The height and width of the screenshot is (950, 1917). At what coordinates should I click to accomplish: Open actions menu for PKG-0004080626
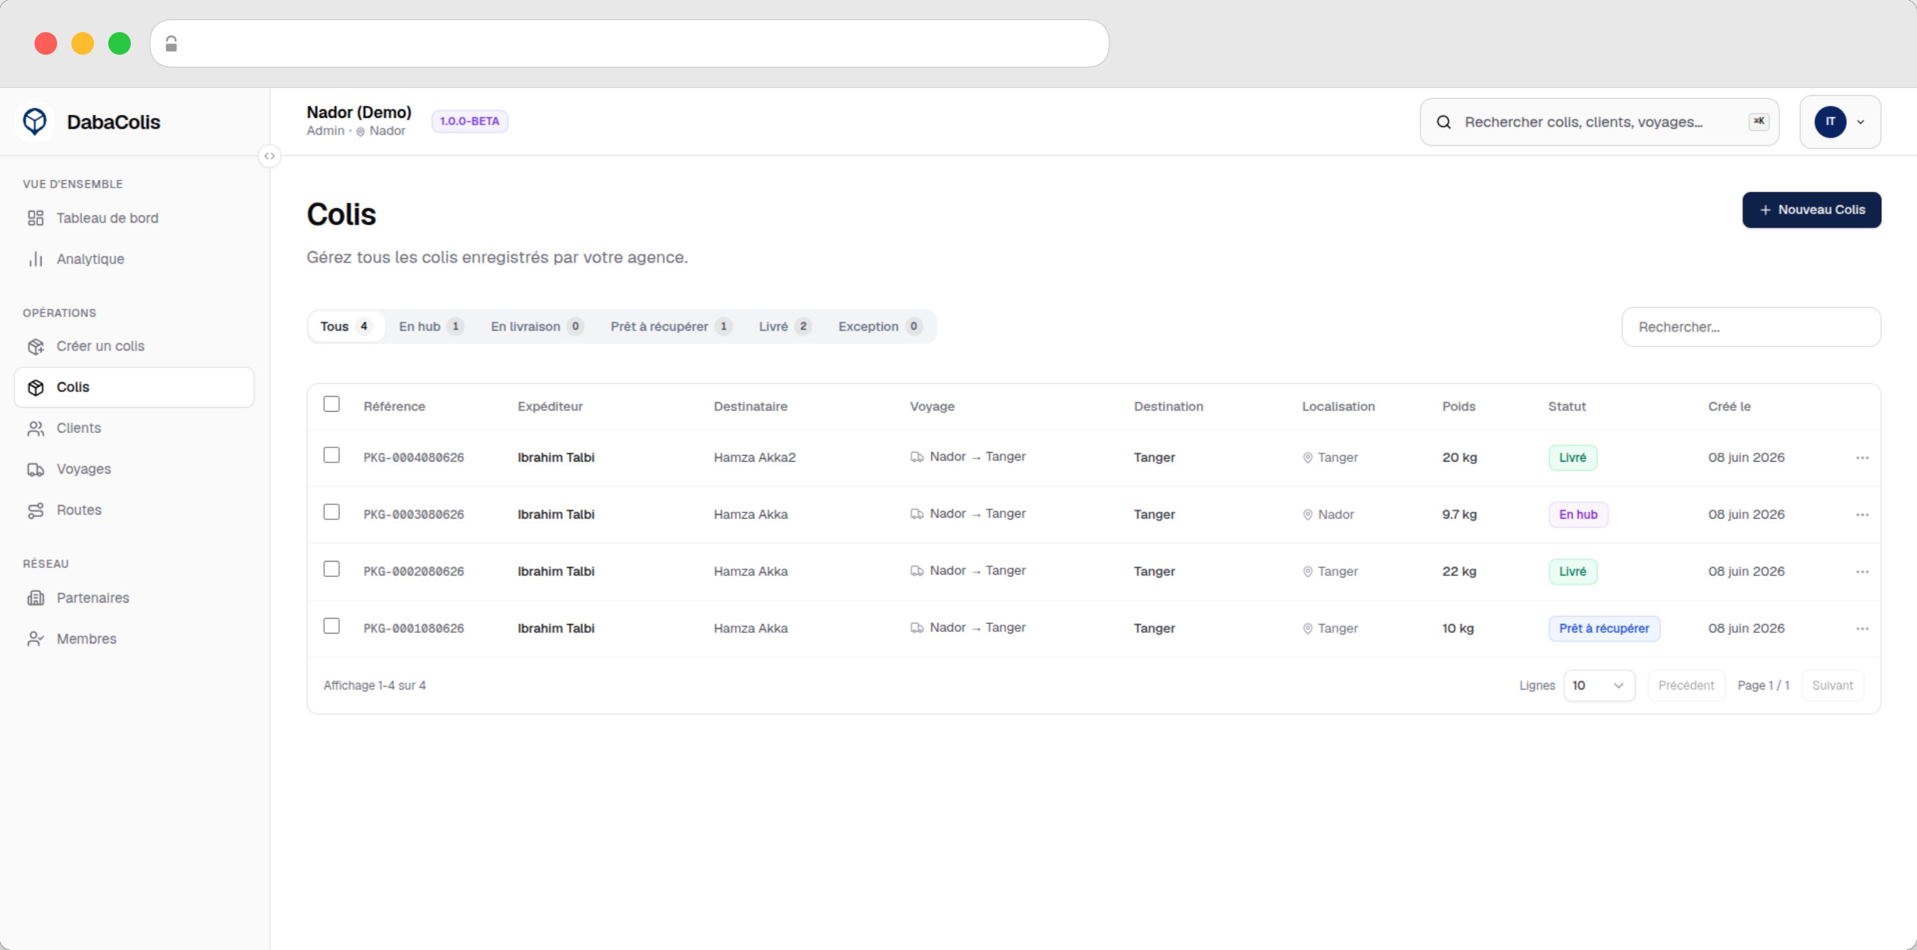pyautogui.click(x=1862, y=458)
